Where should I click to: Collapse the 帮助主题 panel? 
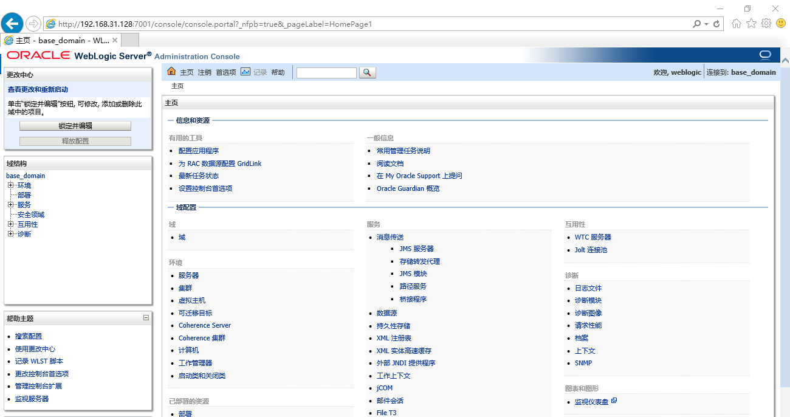[x=146, y=318]
